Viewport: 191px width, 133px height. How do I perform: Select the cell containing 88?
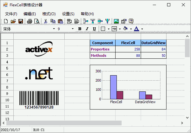128,56
